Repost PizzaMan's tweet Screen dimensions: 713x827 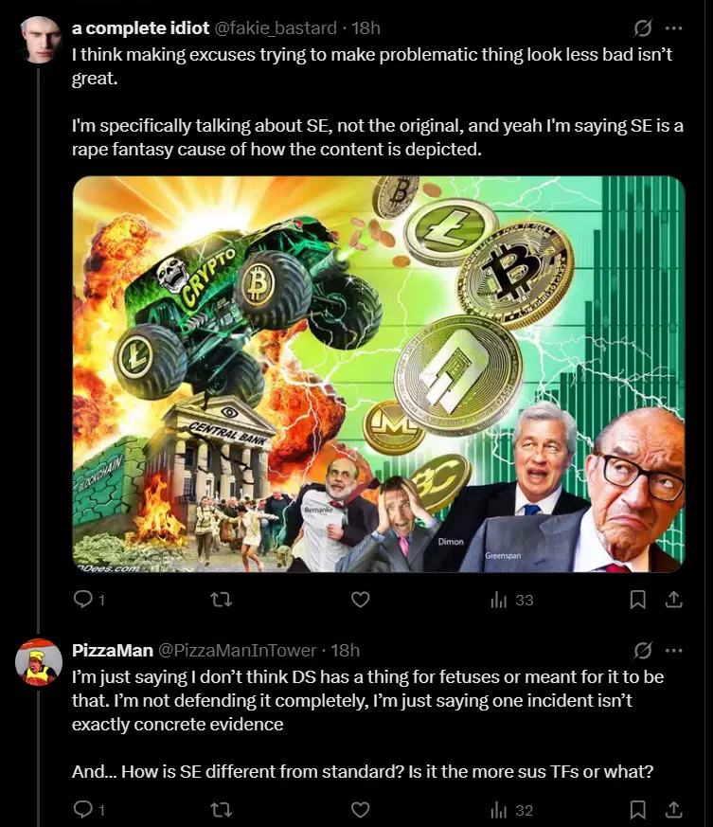(221, 810)
